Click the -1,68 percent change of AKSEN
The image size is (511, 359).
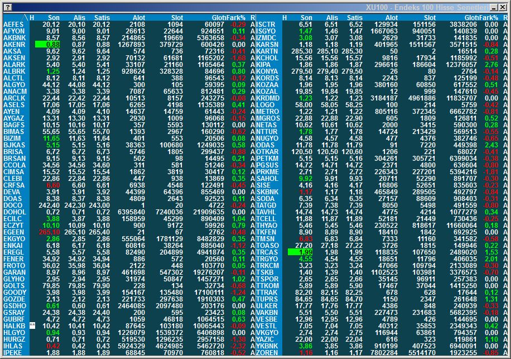pos(238,58)
